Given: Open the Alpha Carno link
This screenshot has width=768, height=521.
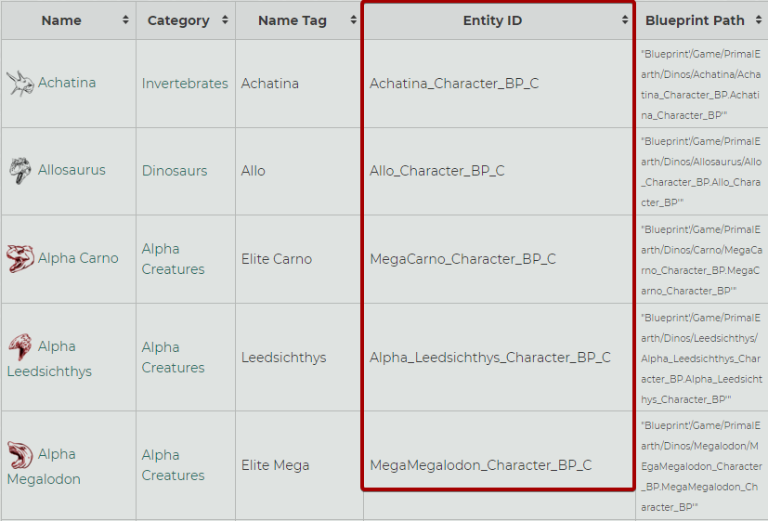Looking at the screenshot, I should (x=78, y=258).
